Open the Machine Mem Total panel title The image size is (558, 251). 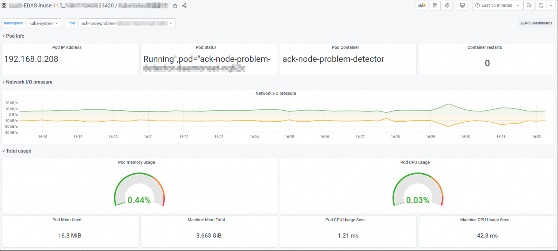[206, 220]
